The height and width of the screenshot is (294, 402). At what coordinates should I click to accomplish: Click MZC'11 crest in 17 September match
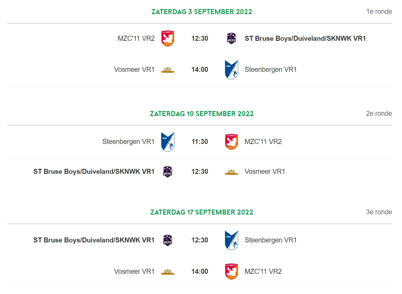pos(231,271)
